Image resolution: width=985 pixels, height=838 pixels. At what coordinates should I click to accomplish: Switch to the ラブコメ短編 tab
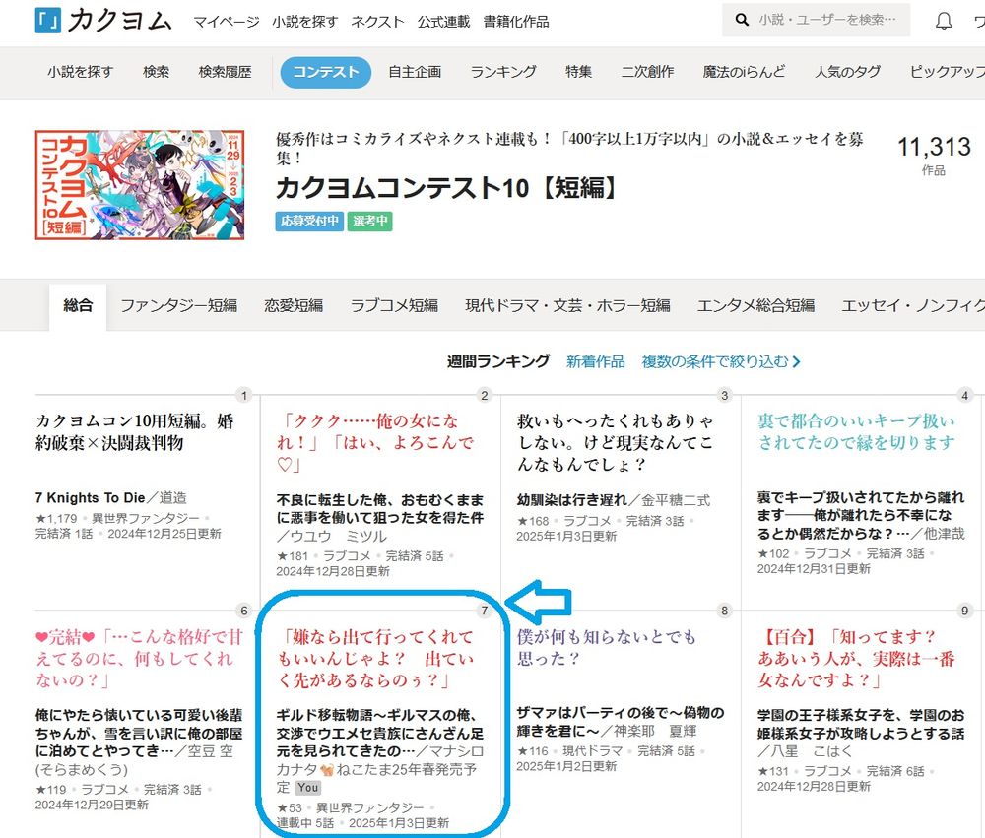(395, 306)
